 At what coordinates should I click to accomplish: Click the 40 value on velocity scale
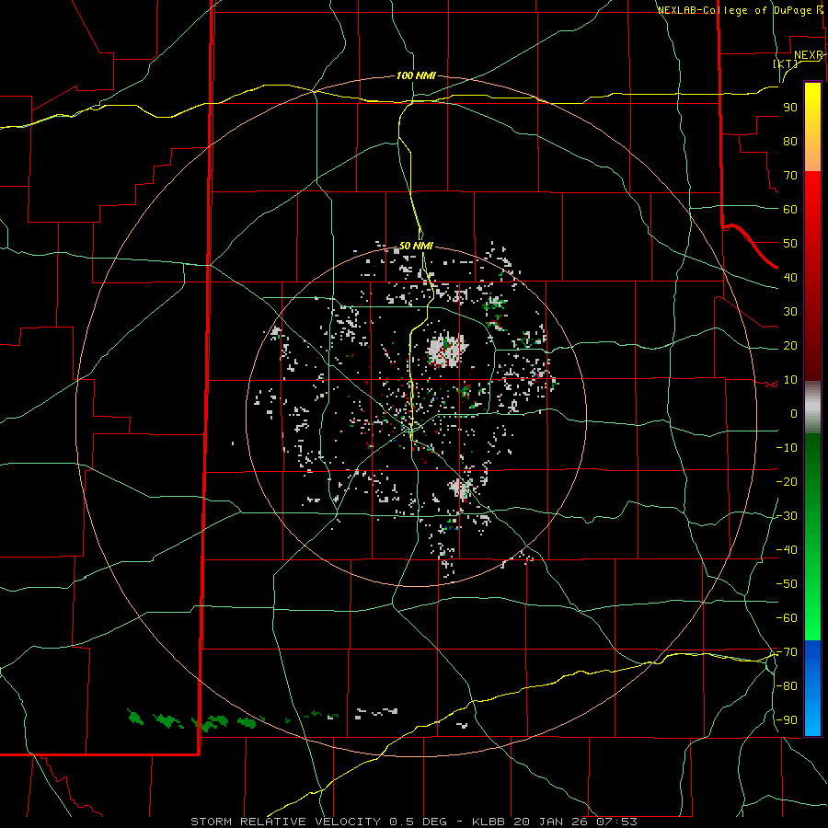(x=790, y=277)
